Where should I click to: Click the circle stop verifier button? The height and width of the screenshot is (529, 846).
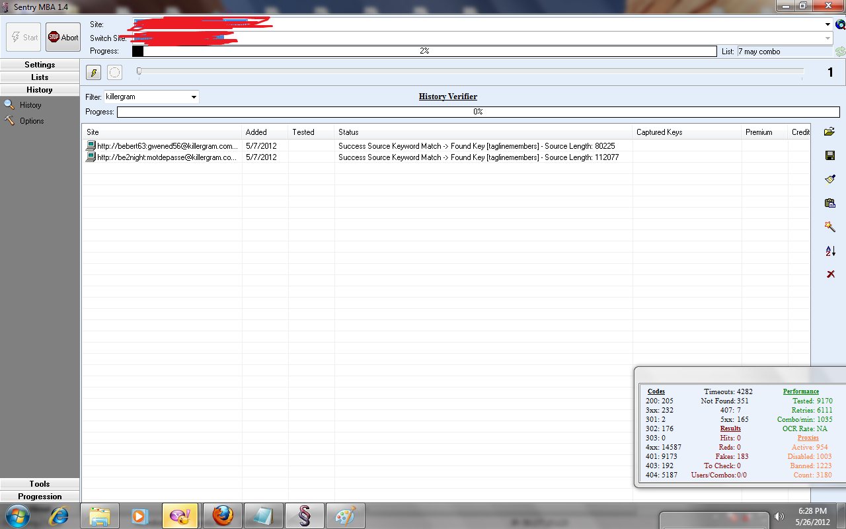pyautogui.click(x=114, y=72)
